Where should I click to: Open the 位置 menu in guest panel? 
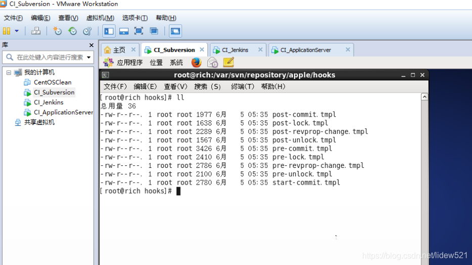pos(156,63)
